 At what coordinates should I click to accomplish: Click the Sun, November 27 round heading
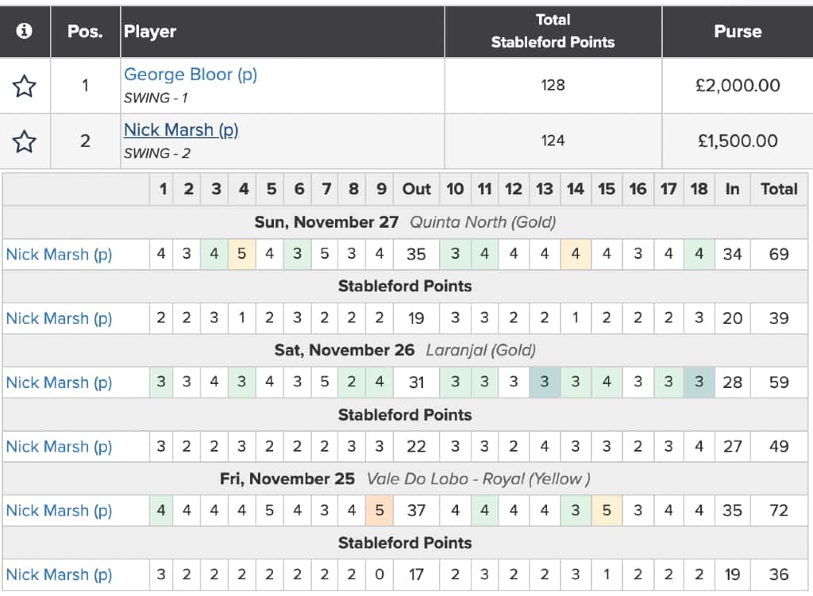(326, 222)
